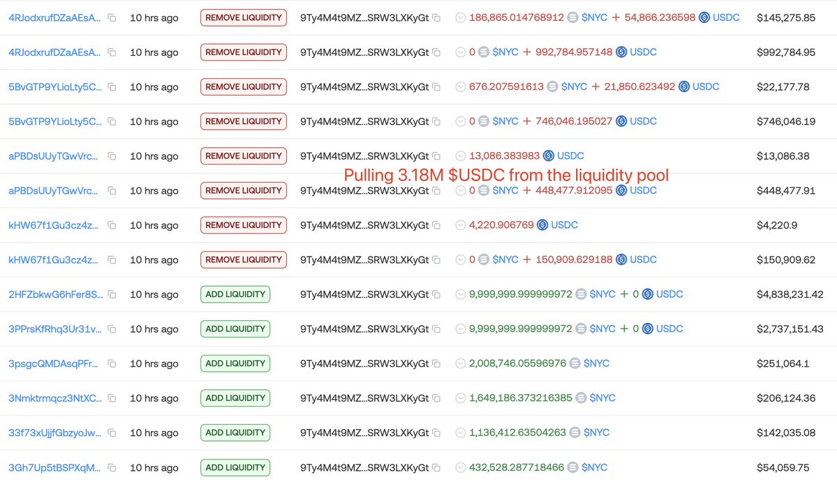This screenshot has width=837, height=482.
Task: Open the $NYC token link in the $54,059.75 row
Action: tap(594, 467)
